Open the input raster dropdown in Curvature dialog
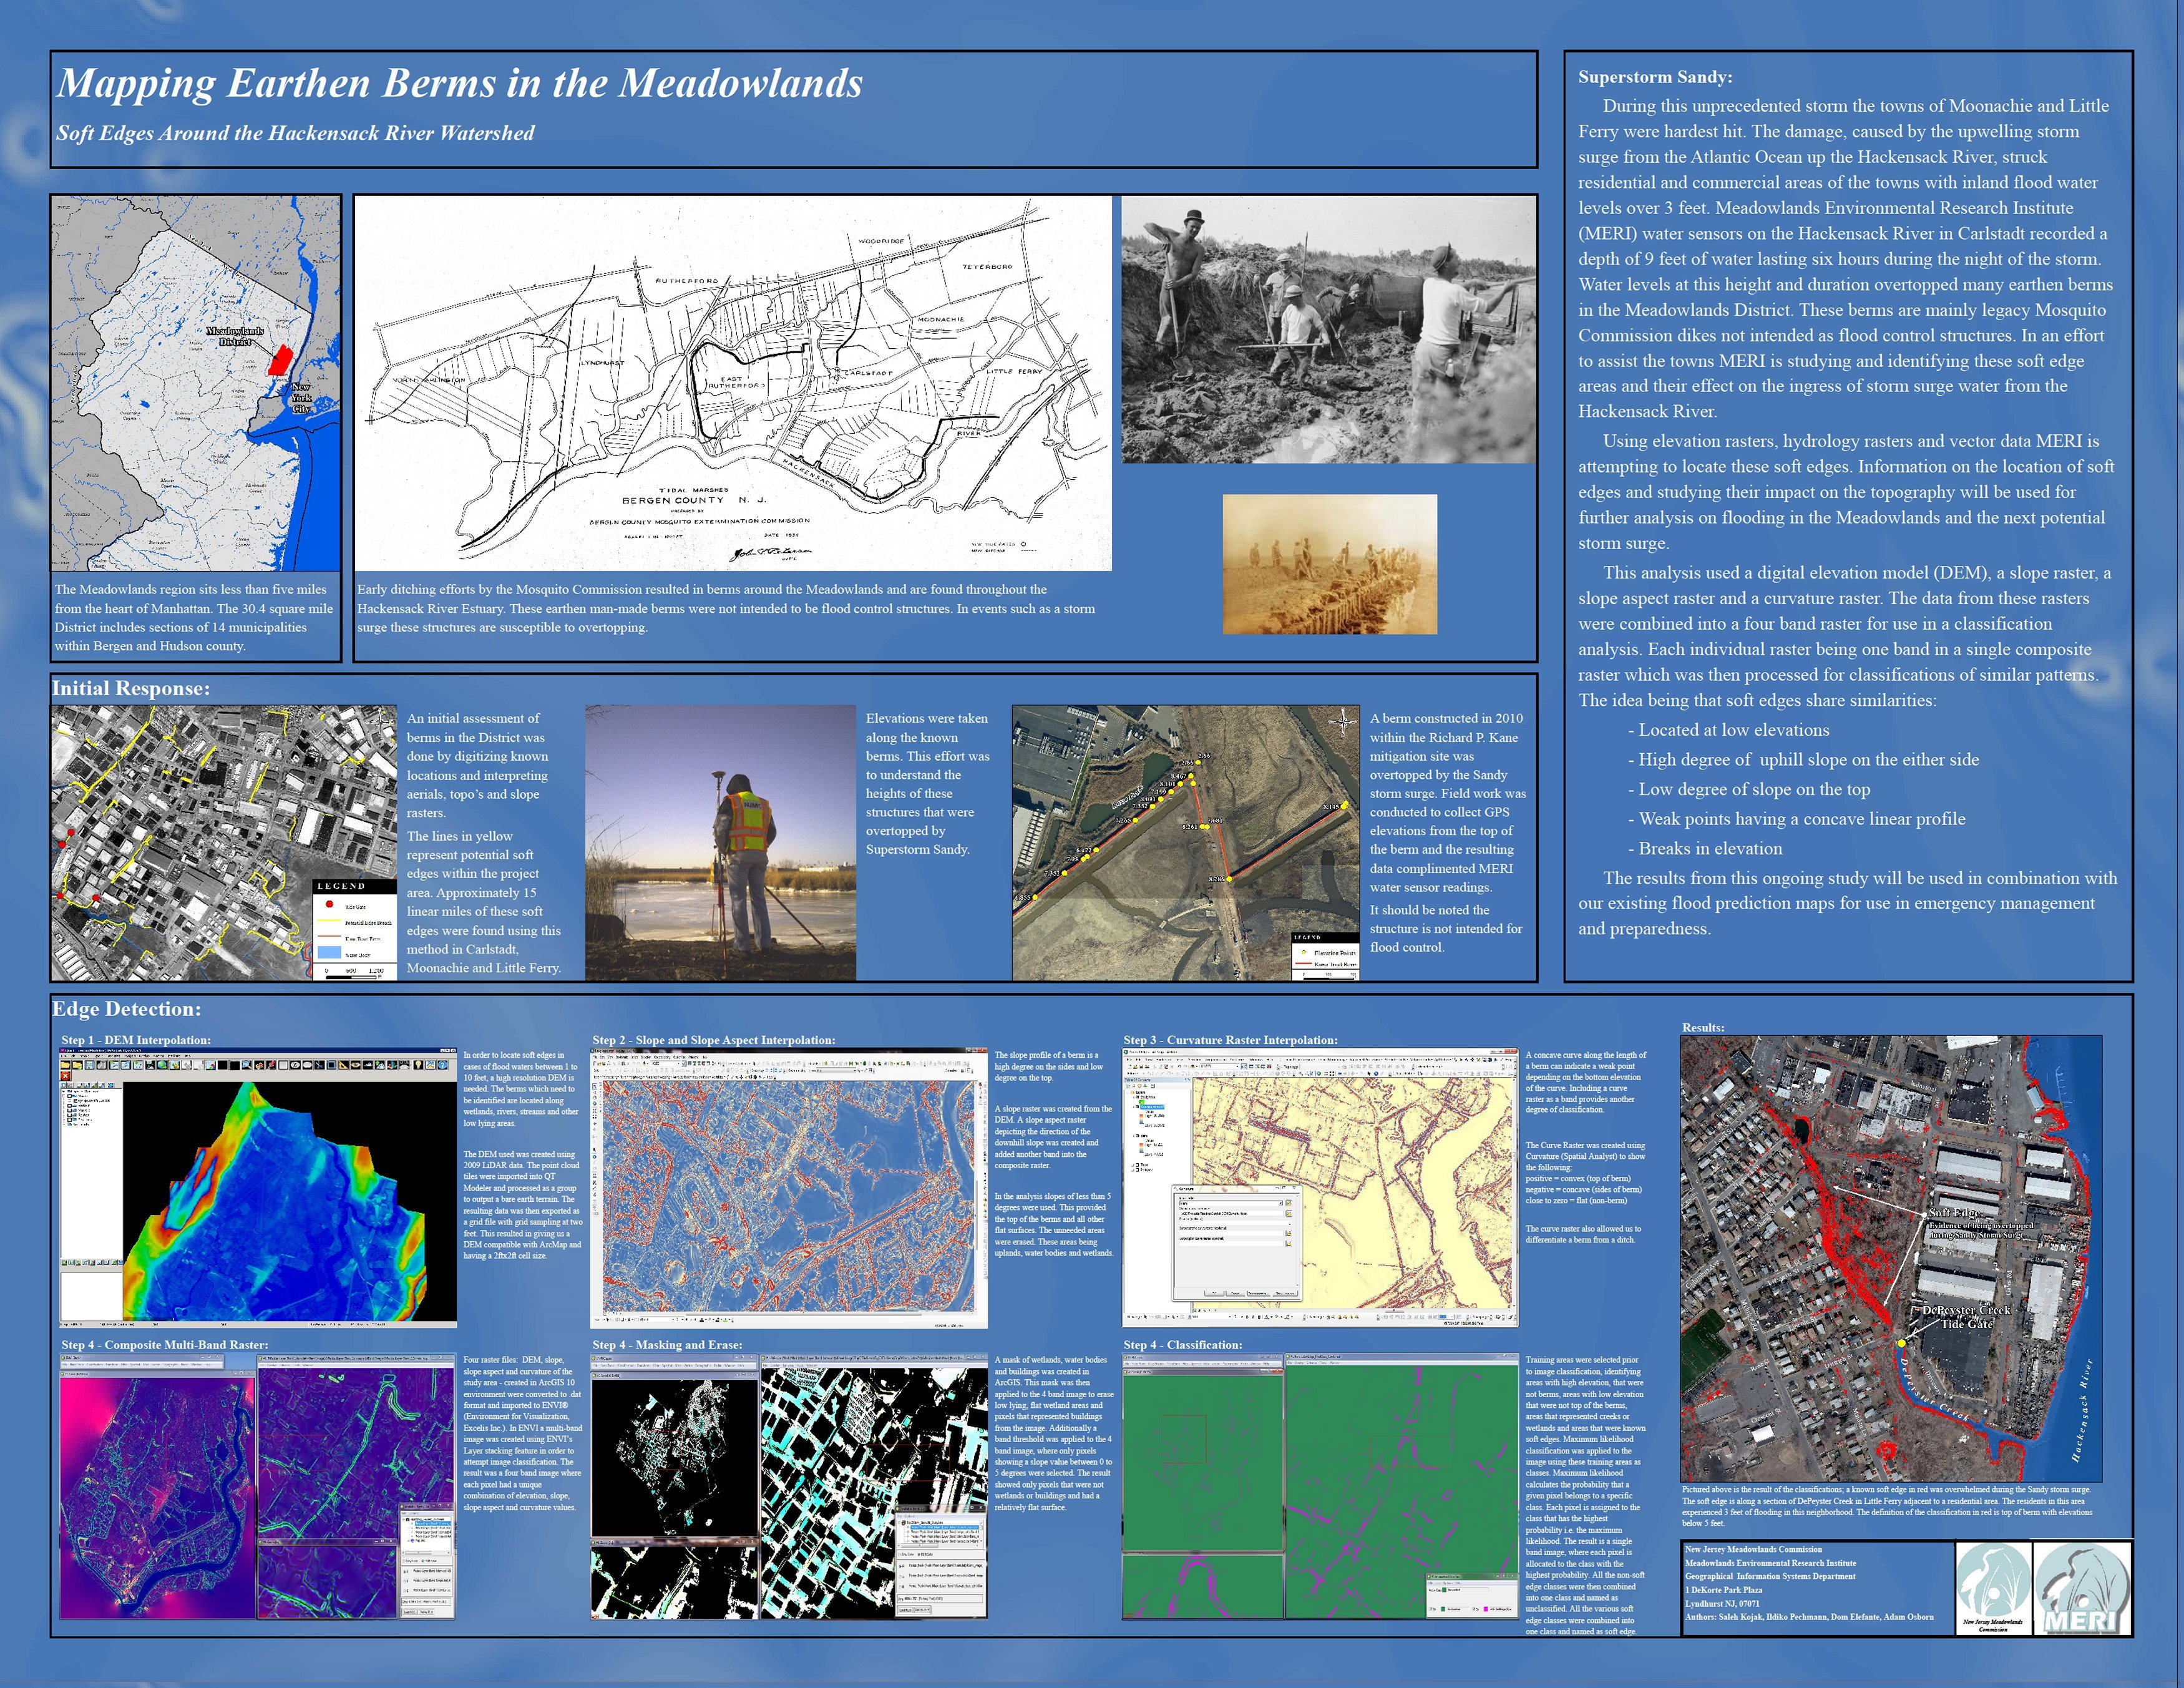 pos(1280,1204)
